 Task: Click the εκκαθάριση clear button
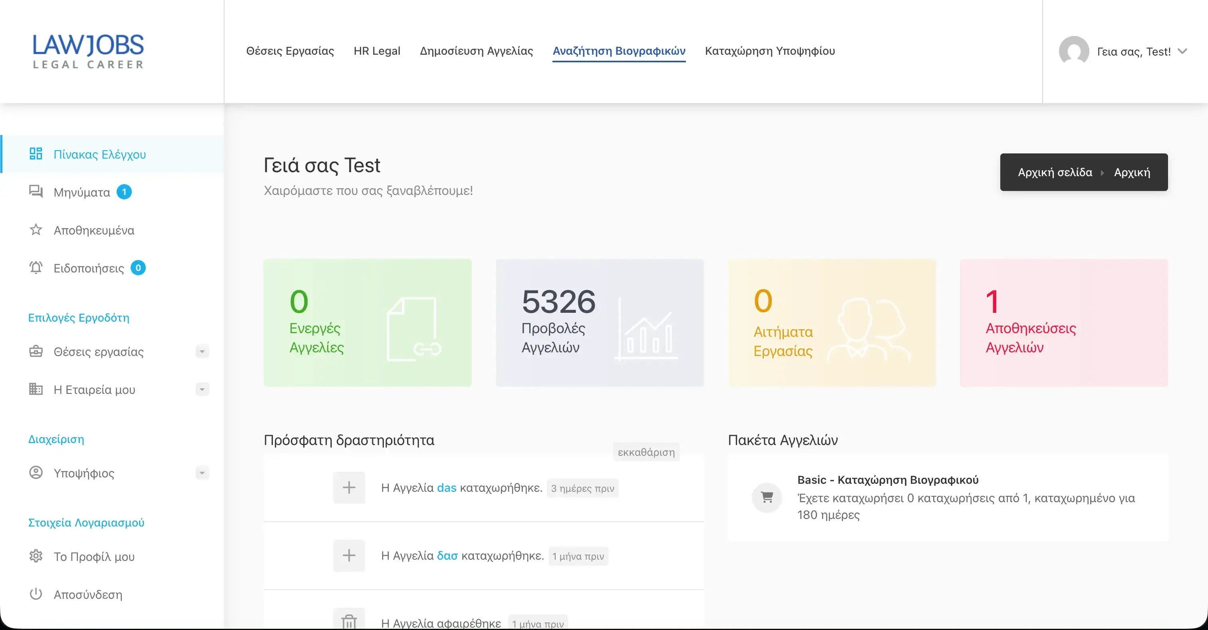point(646,452)
